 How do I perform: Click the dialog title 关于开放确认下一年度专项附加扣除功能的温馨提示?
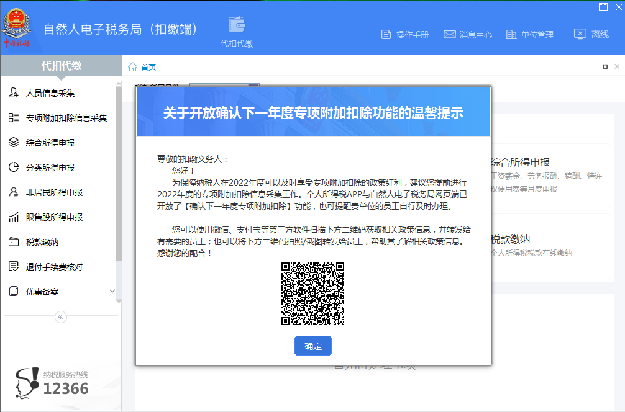tap(313, 113)
